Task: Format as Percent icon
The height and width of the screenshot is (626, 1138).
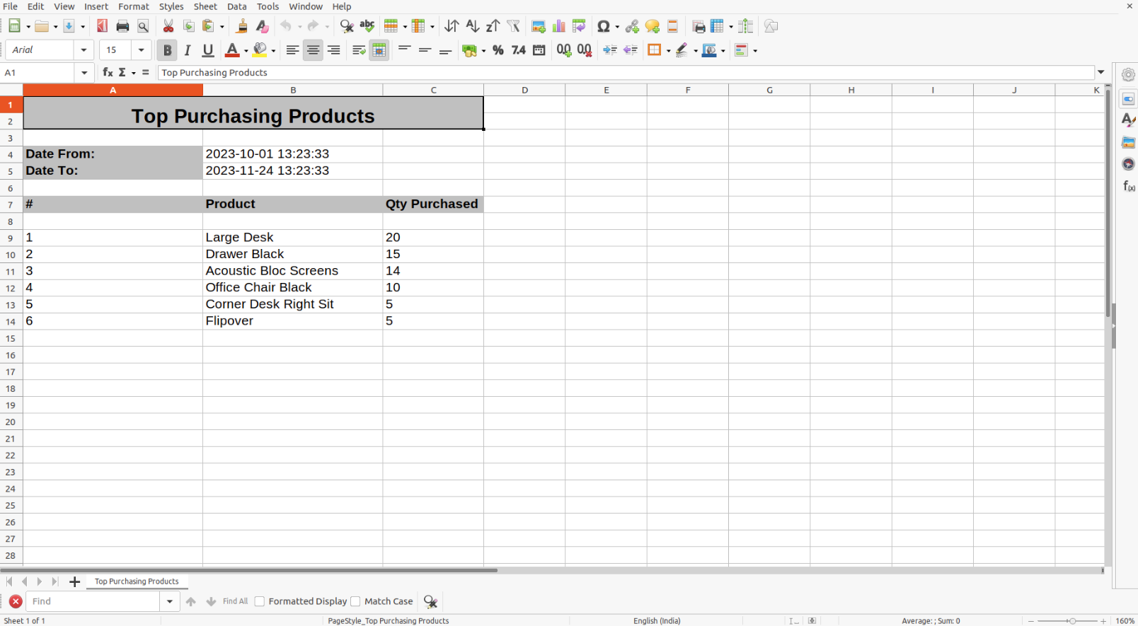Action: pyautogui.click(x=498, y=50)
